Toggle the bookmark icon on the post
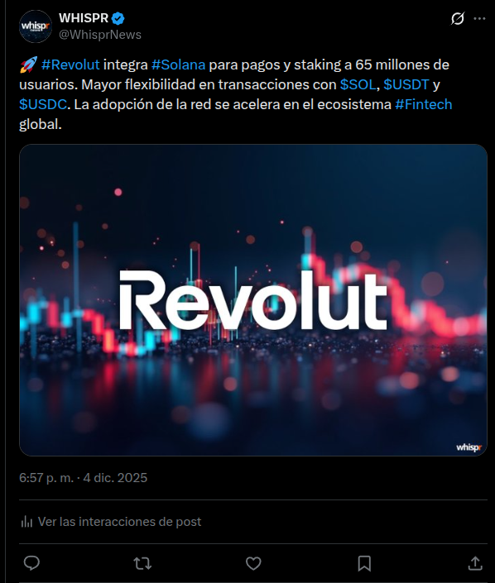The image size is (495, 583). 364,563
